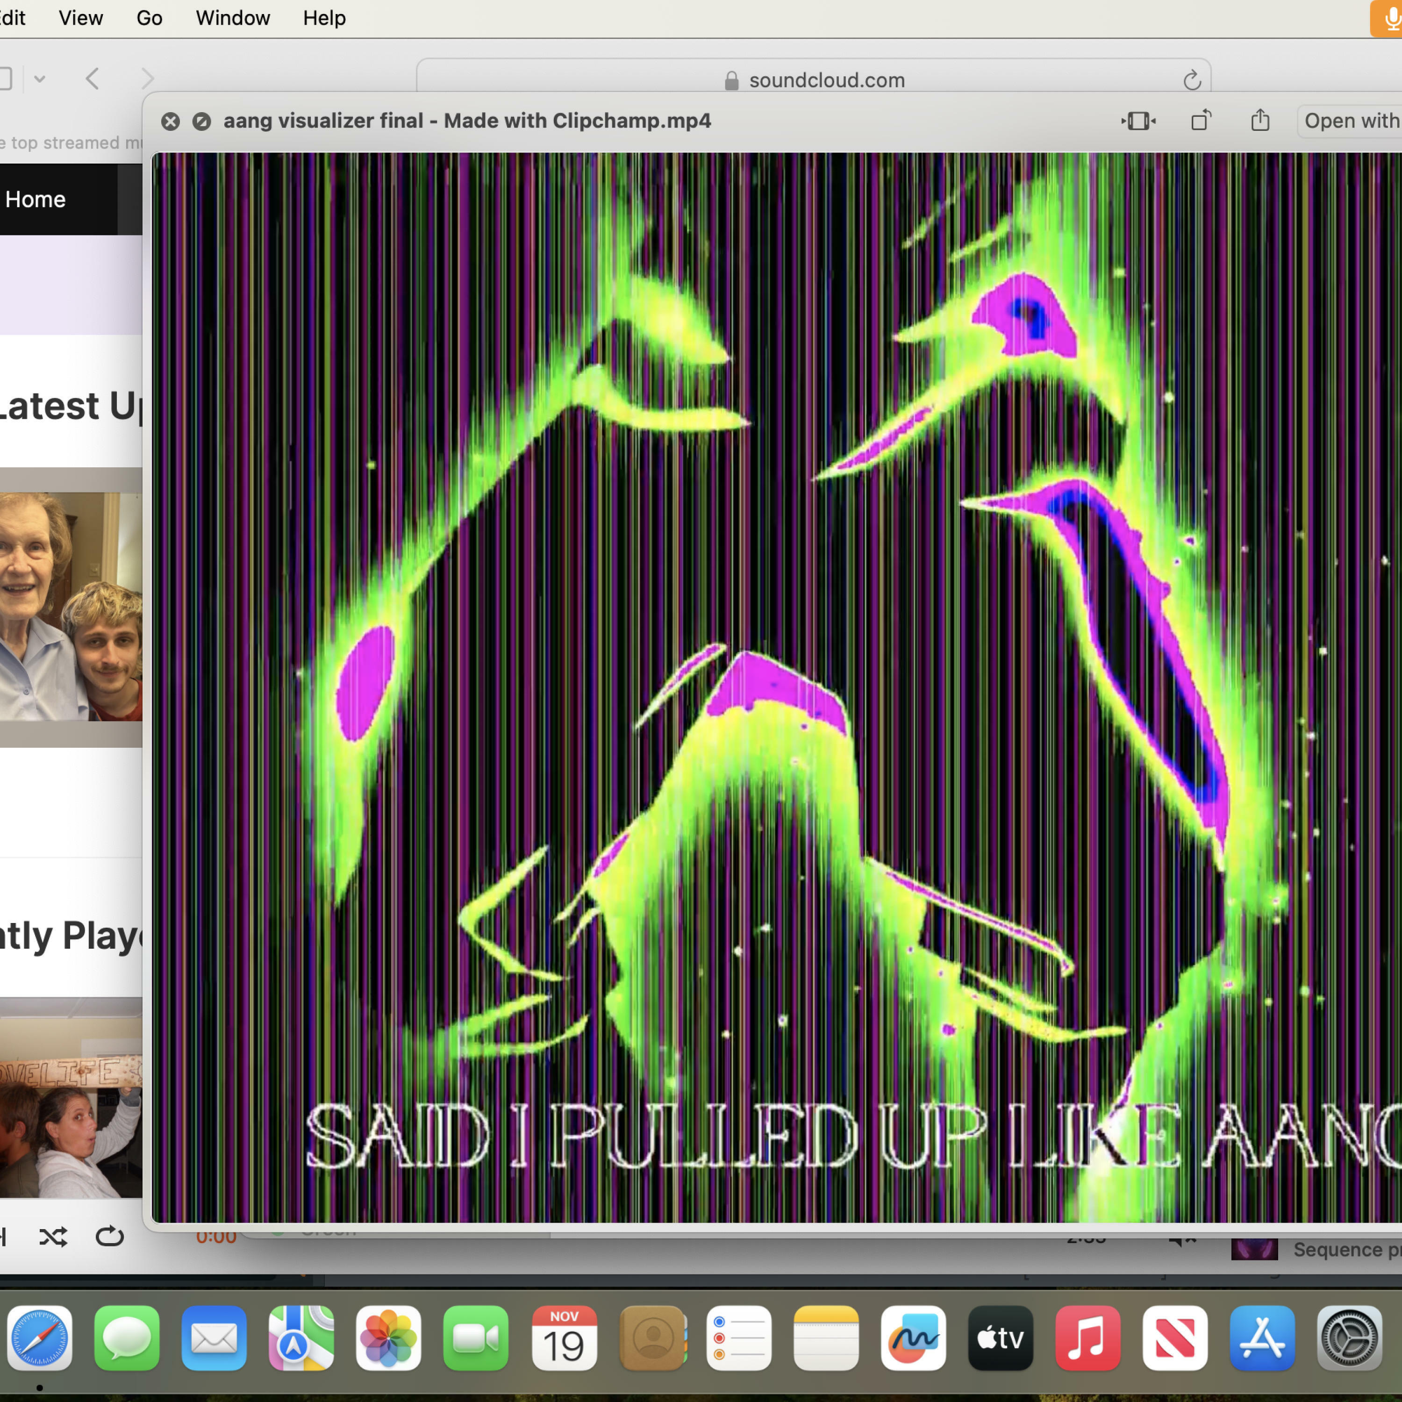Toggle repeat in SoundCloud player
Screen dimensions: 1402x1402
point(109,1236)
